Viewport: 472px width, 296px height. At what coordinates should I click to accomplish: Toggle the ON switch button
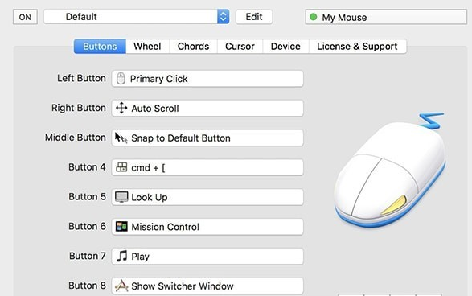click(25, 17)
